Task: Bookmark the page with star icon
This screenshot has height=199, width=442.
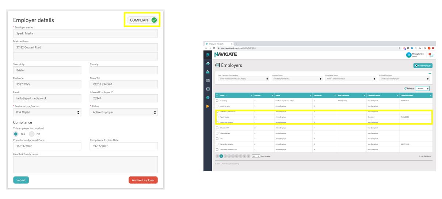Action: (x=400, y=48)
